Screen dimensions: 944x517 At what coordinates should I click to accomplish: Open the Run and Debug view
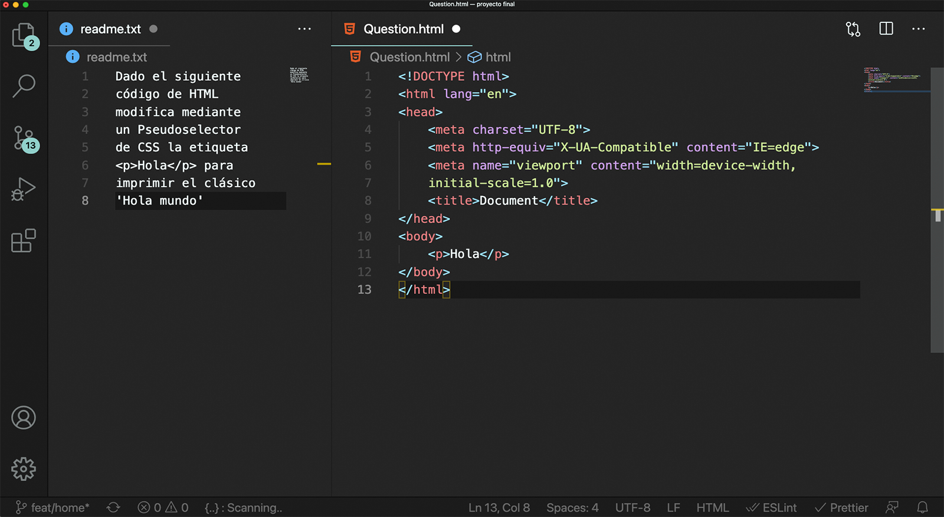point(24,189)
